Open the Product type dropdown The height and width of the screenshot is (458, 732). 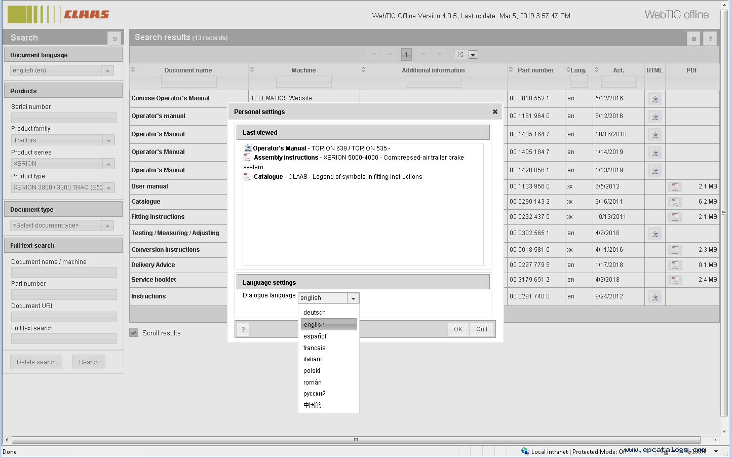pyautogui.click(x=108, y=188)
